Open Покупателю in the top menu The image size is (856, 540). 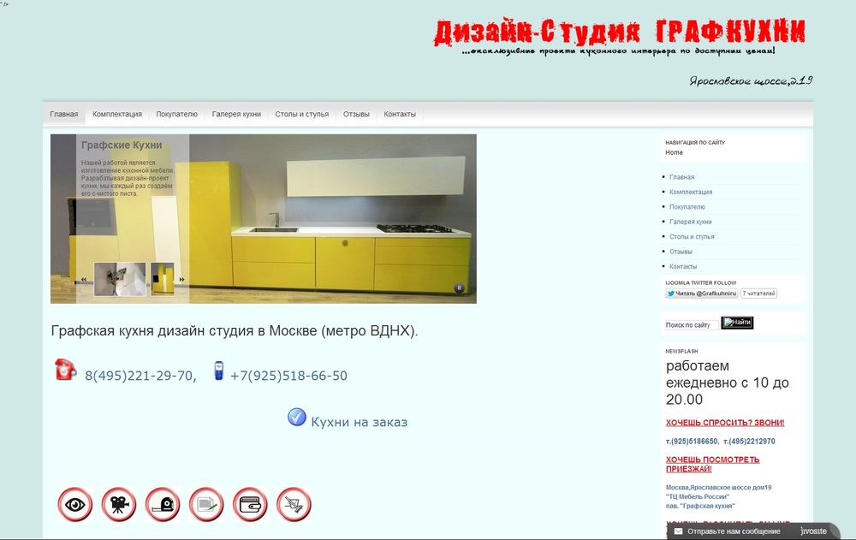[177, 114]
